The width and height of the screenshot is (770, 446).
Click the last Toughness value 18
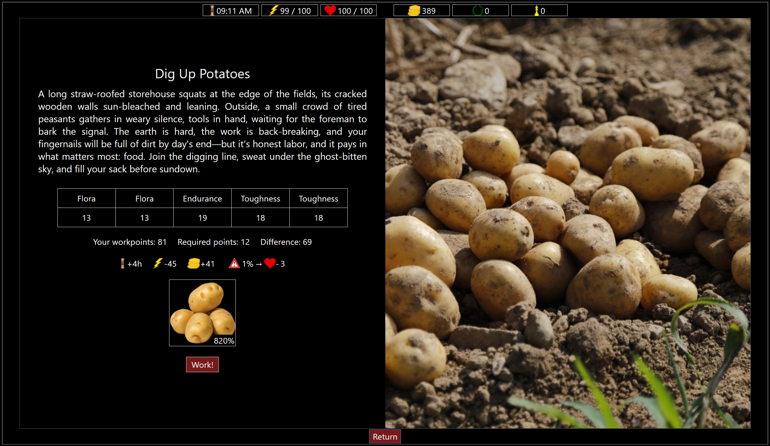(x=319, y=218)
